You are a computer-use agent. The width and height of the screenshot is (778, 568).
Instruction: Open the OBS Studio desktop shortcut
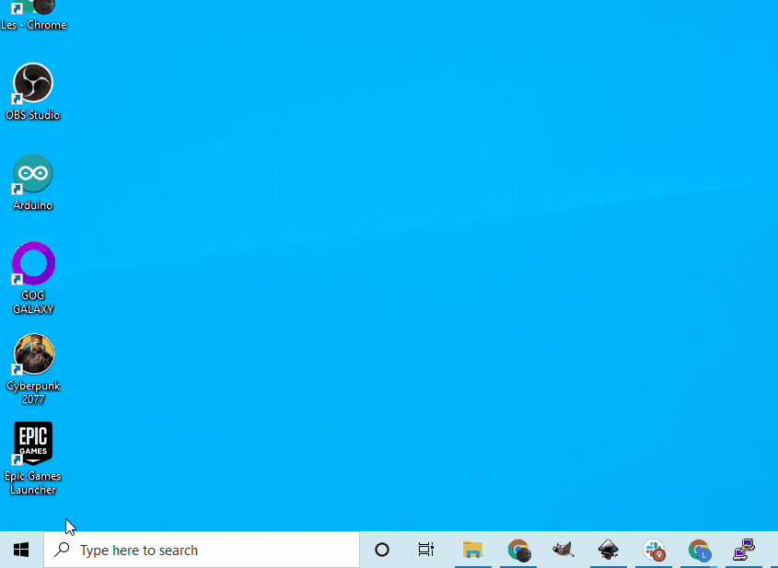coord(33,84)
